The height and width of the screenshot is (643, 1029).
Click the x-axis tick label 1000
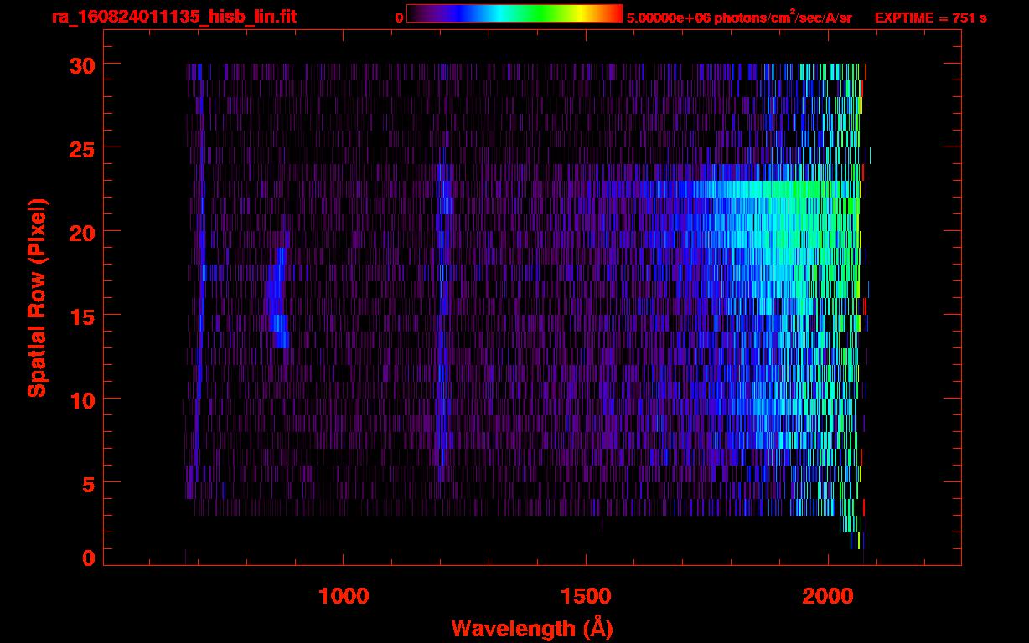pos(344,596)
